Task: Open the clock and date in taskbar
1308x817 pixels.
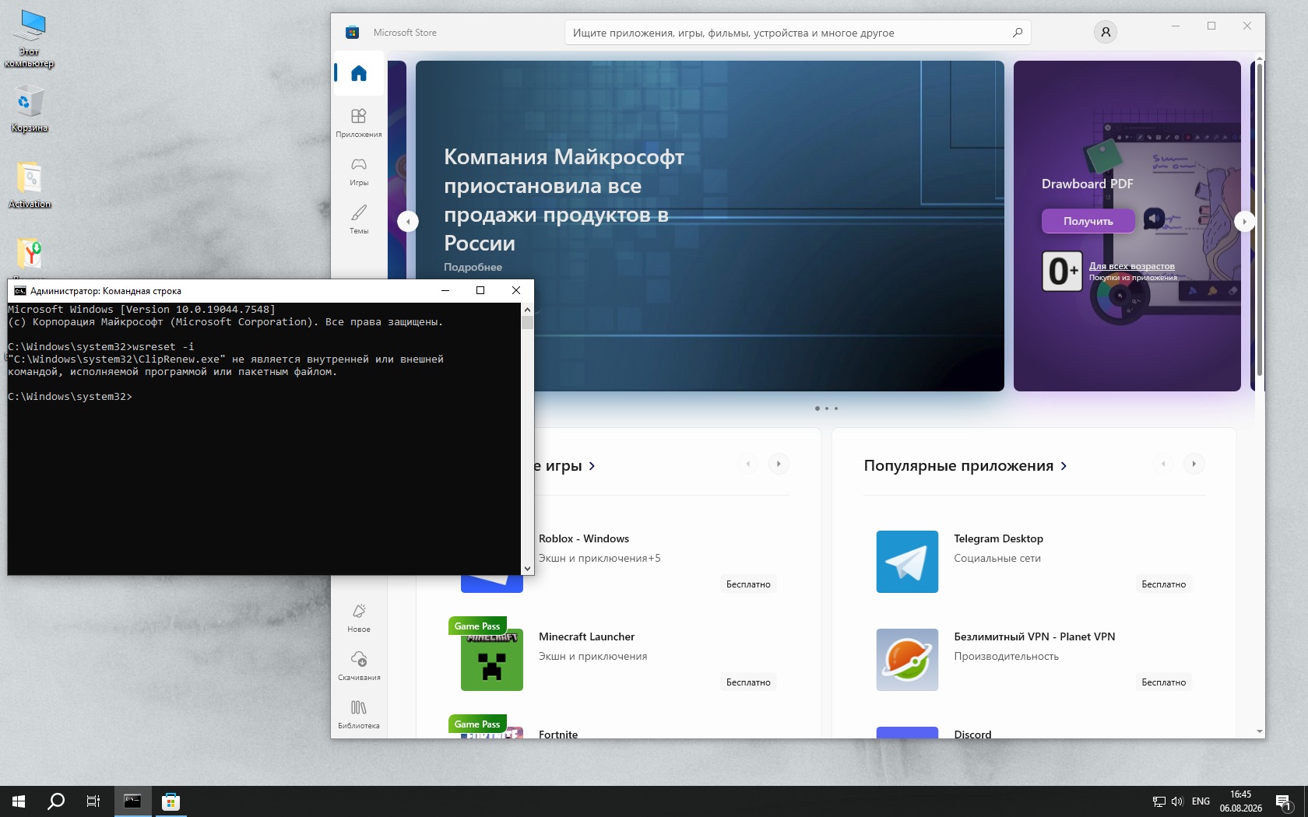Action: (x=1241, y=801)
